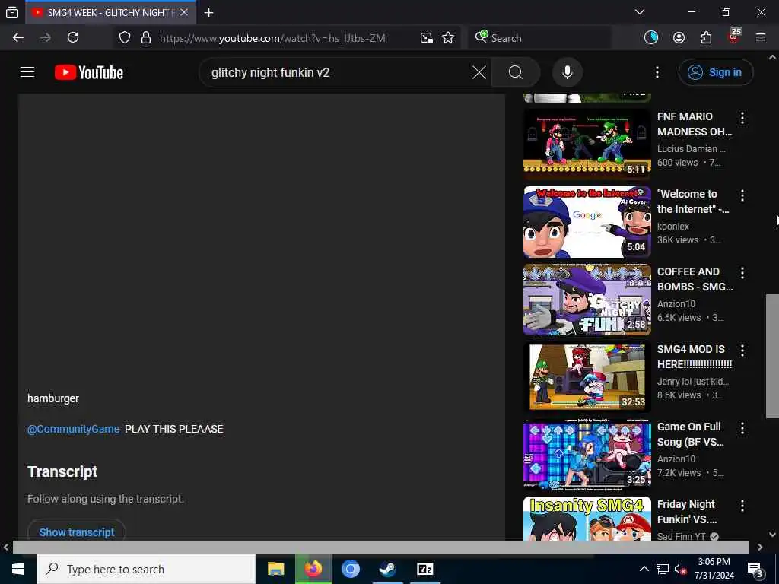The height and width of the screenshot is (584, 779).
Task: Close the SMG4 WEEK tab
Action: point(184,12)
